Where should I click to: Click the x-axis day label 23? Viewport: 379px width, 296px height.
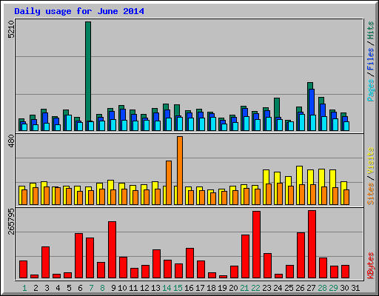266,288
